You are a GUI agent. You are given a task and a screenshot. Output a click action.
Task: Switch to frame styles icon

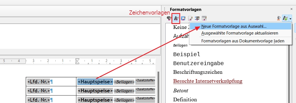click(183, 18)
